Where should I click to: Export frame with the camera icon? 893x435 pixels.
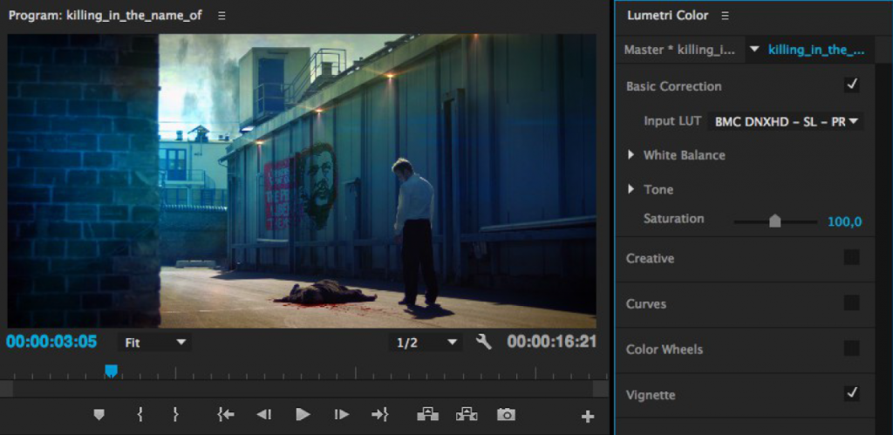506,414
